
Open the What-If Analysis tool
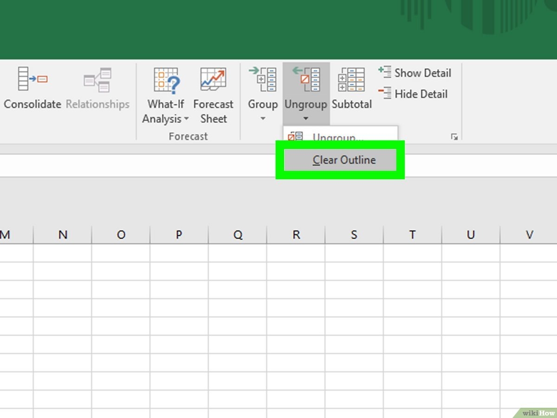click(166, 80)
